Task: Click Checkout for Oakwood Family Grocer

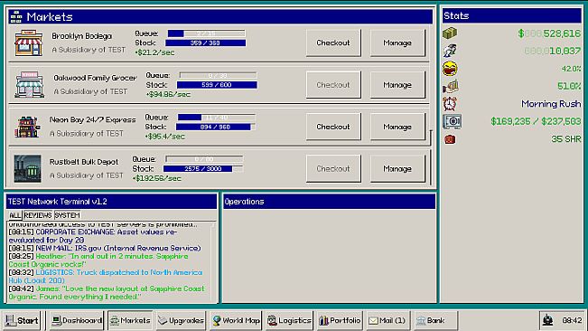Action: click(333, 85)
